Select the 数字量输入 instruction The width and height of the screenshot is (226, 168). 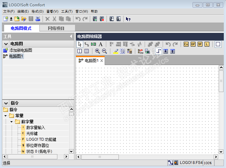click(36, 127)
